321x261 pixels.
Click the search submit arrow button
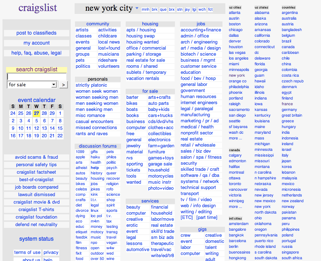point(63,85)
